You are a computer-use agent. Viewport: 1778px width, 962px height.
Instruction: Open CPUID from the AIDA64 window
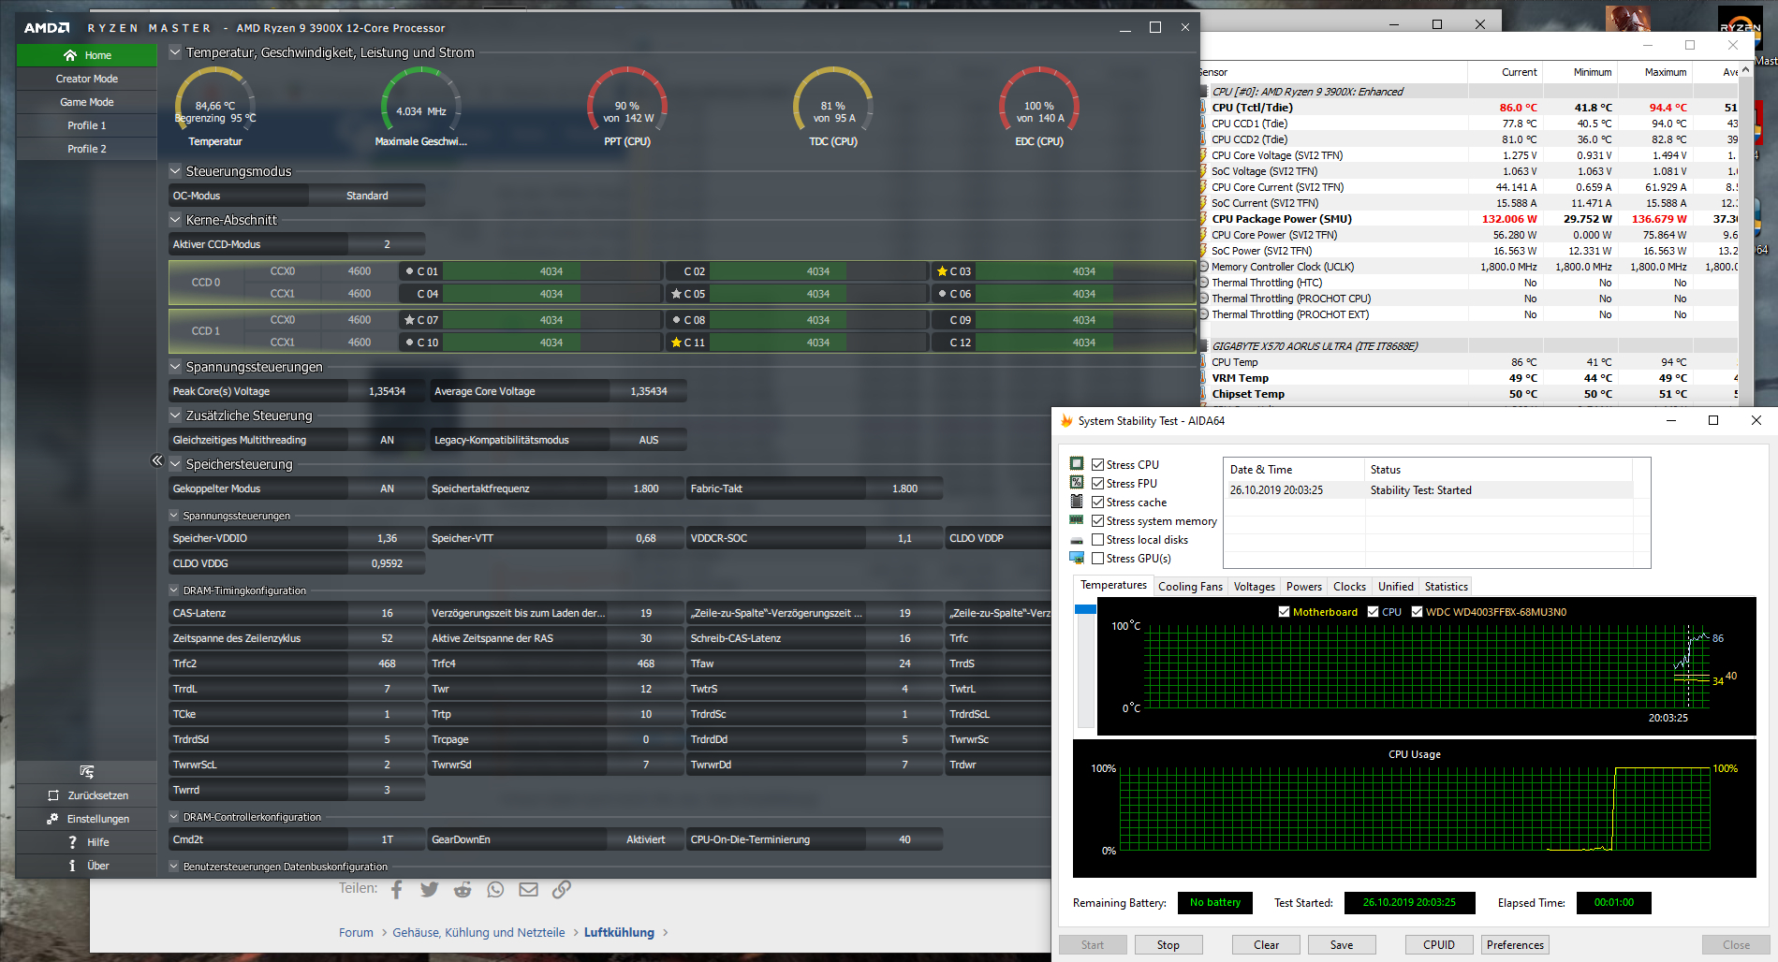[1439, 945]
